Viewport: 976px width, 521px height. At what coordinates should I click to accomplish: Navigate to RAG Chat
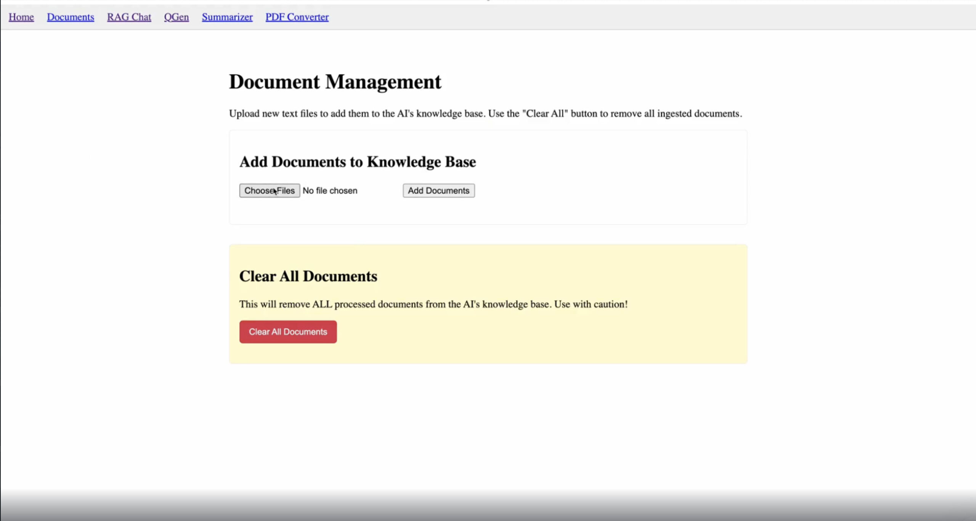(129, 17)
